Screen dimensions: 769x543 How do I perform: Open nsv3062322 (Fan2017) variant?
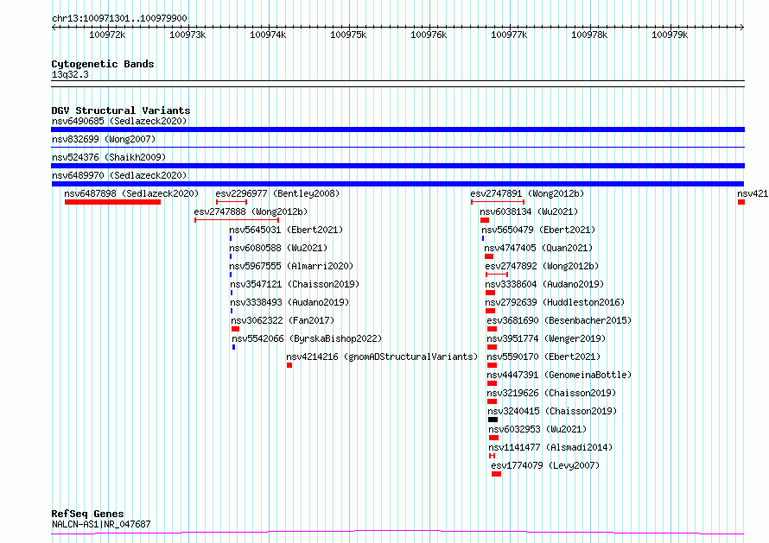pos(283,320)
